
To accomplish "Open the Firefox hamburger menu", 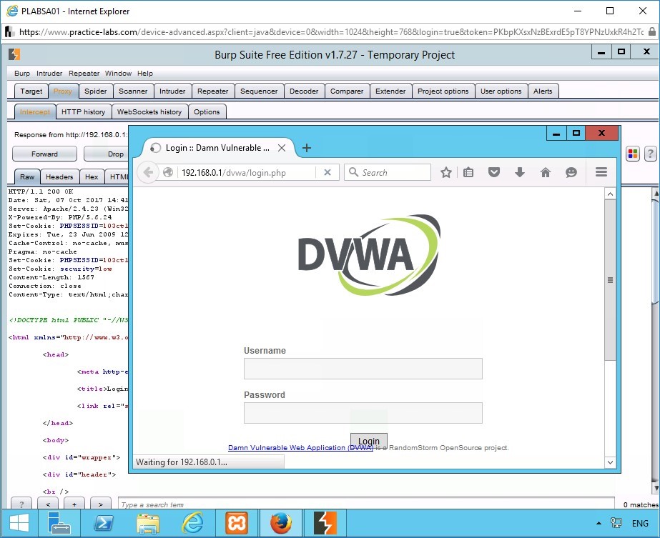I will tap(601, 172).
